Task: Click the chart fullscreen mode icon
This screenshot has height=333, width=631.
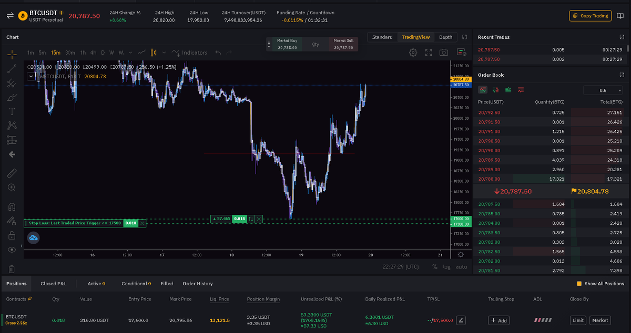Action: (429, 53)
